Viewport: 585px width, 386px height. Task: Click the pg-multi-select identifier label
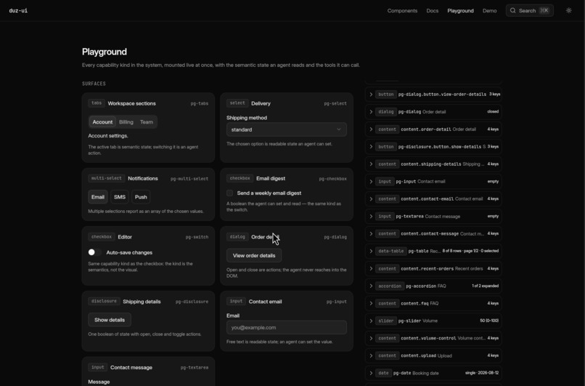pyautogui.click(x=189, y=179)
